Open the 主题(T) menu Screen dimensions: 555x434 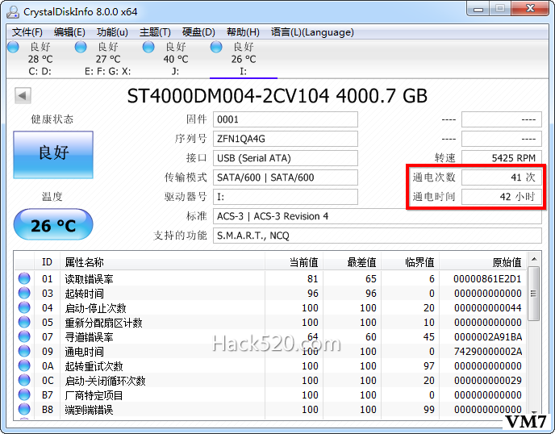coord(155,32)
